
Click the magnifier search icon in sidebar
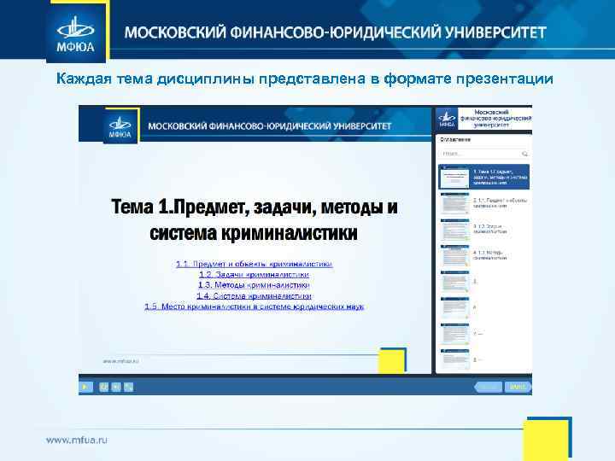[x=524, y=154]
